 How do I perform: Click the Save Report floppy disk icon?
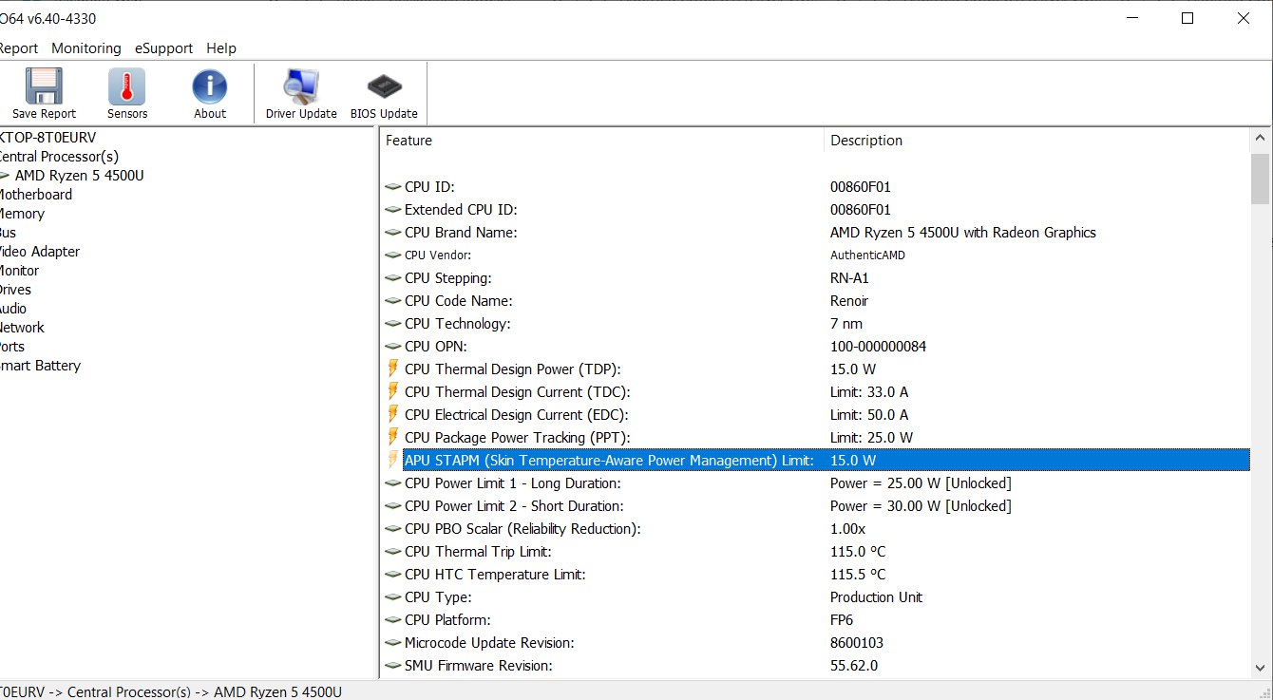(44, 86)
